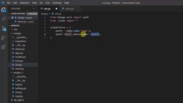Open __init__.py under project_1
The image size is (183, 103).
(x=23, y=80)
